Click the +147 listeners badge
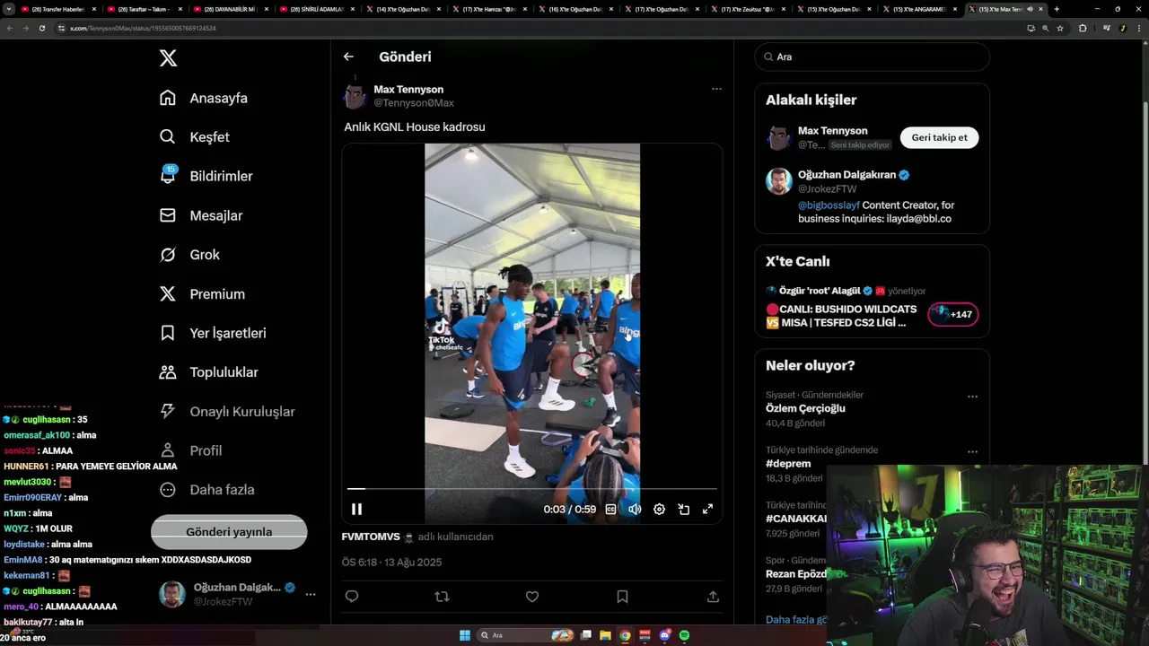1149x646 pixels. pos(953,314)
